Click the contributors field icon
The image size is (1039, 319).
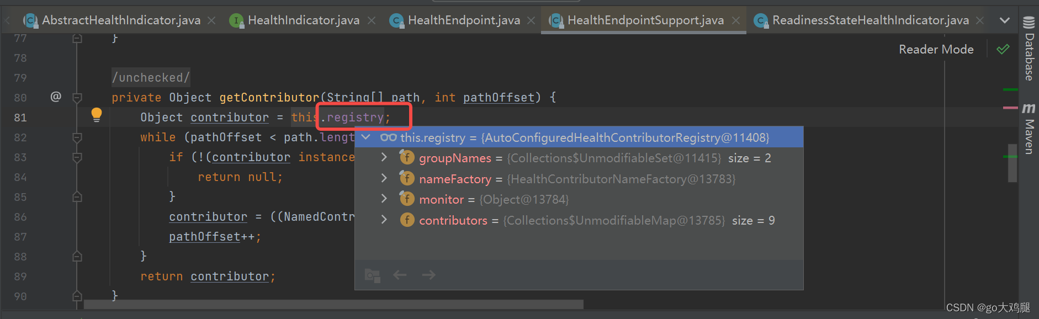(x=407, y=220)
